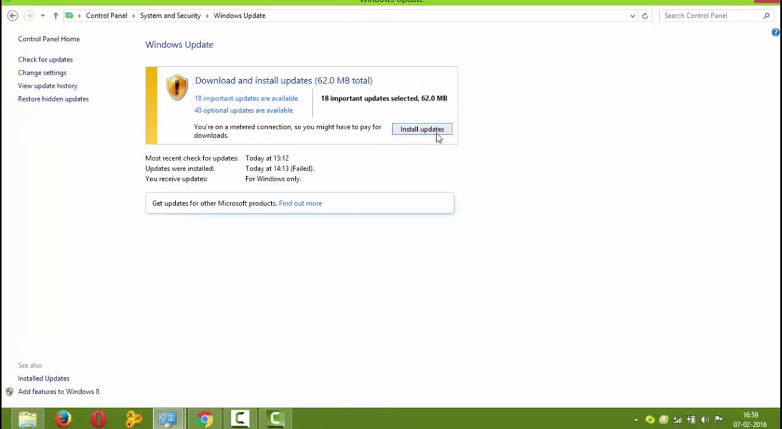Screen dimensions: 782x429
Task: Click the 'For Windows only.' text
Action: coord(273,179)
